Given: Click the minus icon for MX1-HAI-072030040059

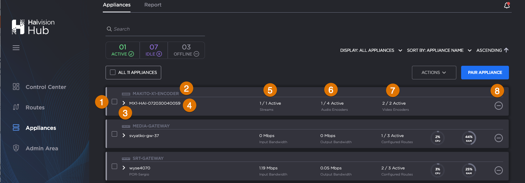Looking at the screenshot, I should tap(498, 106).
